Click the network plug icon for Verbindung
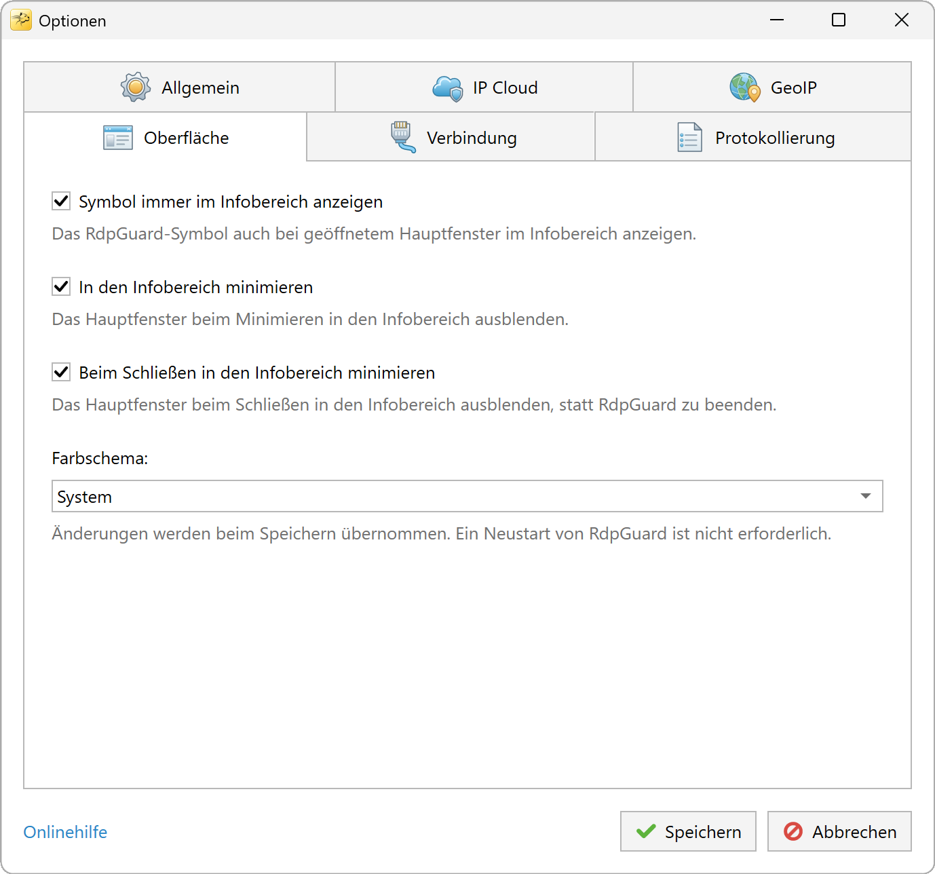935x874 pixels. pyautogui.click(x=403, y=137)
